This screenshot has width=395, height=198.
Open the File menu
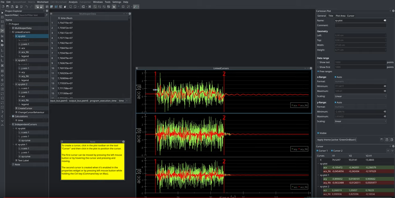click(x=2, y=2)
